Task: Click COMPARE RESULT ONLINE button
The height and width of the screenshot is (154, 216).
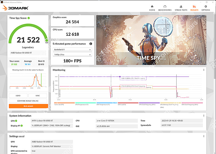Action: [x=28, y=101]
